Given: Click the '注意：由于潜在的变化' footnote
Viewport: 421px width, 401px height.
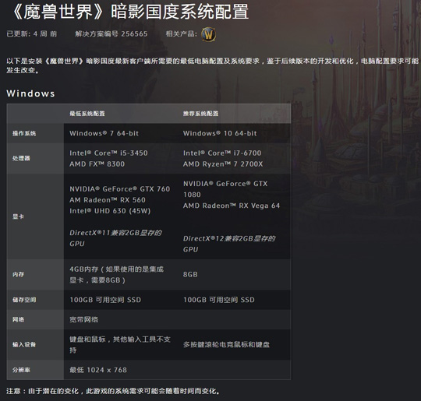Looking at the screenshot, I should pyautogui.click(x=113, y=391).
